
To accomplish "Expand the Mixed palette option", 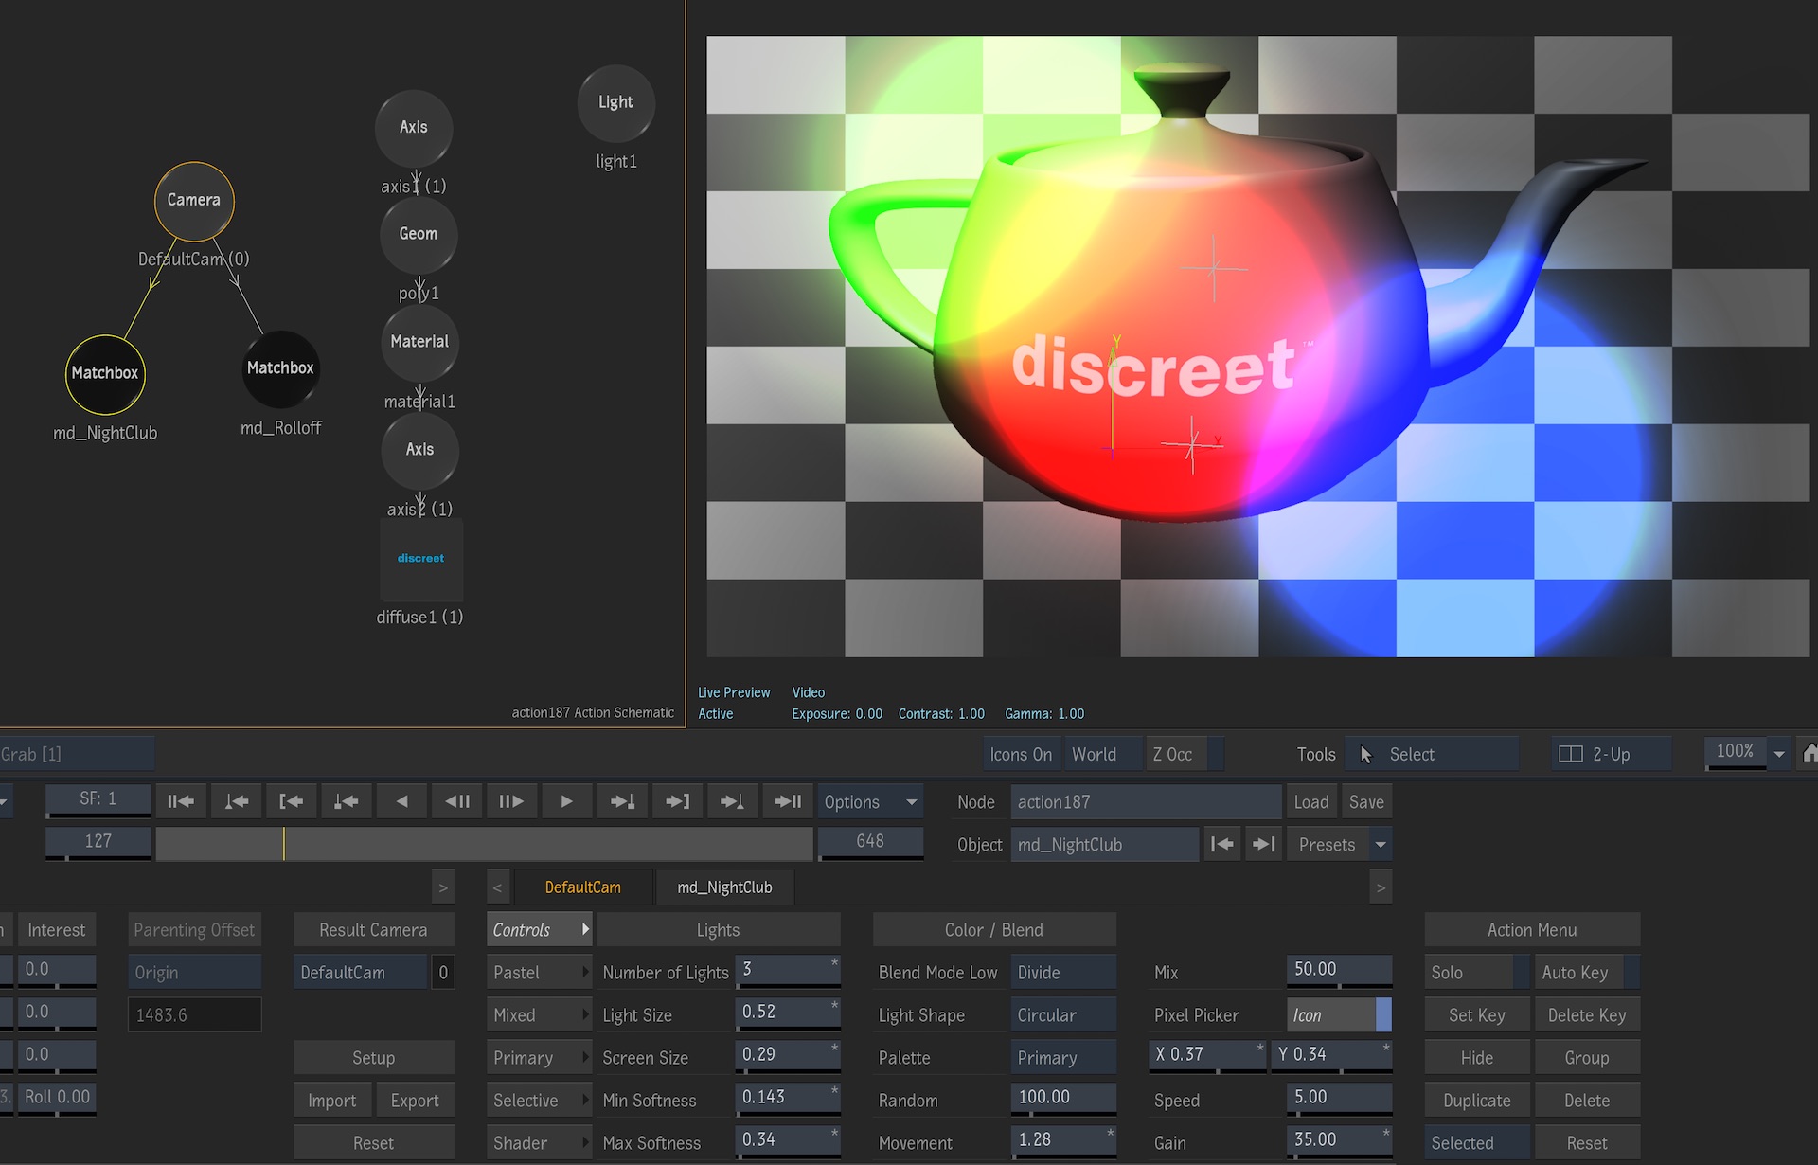I will [x=539, y=1014].
